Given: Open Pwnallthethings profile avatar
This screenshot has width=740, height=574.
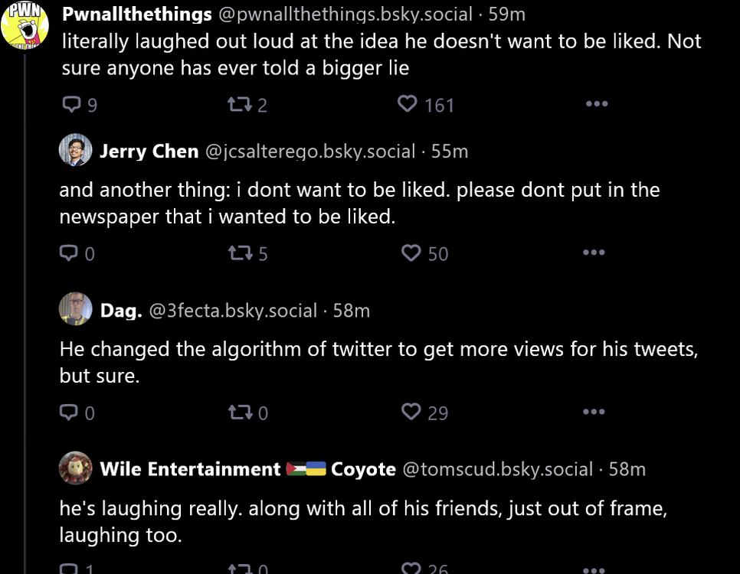Looking at the screenshot, I should click(x=25, y=24).
